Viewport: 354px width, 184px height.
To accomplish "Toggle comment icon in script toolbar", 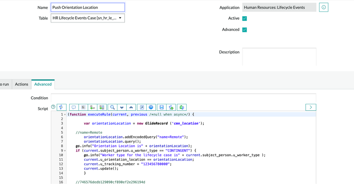I will pyautogui.click(x=74, y=108).
